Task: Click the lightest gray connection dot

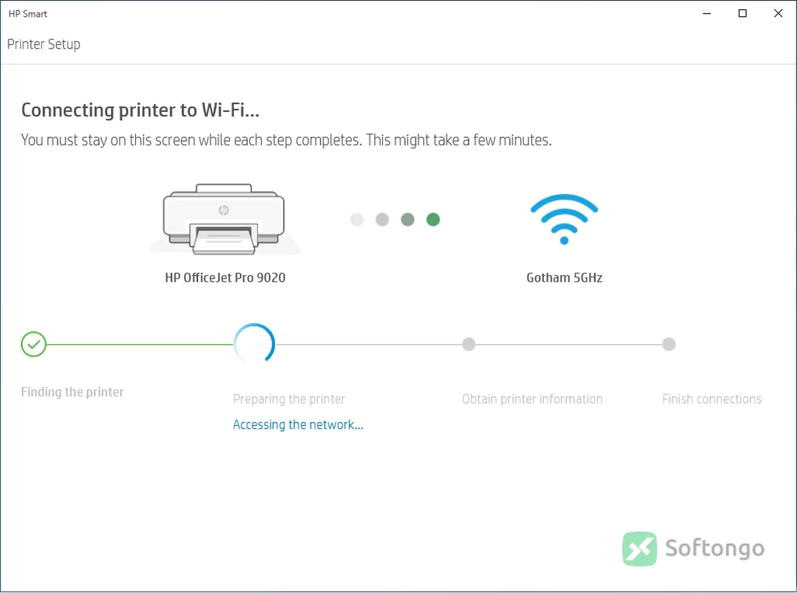Action: click(x=357, y=219)
